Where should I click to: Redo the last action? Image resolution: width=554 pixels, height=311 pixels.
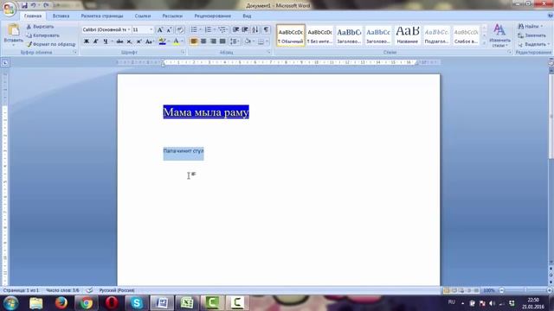46,5
